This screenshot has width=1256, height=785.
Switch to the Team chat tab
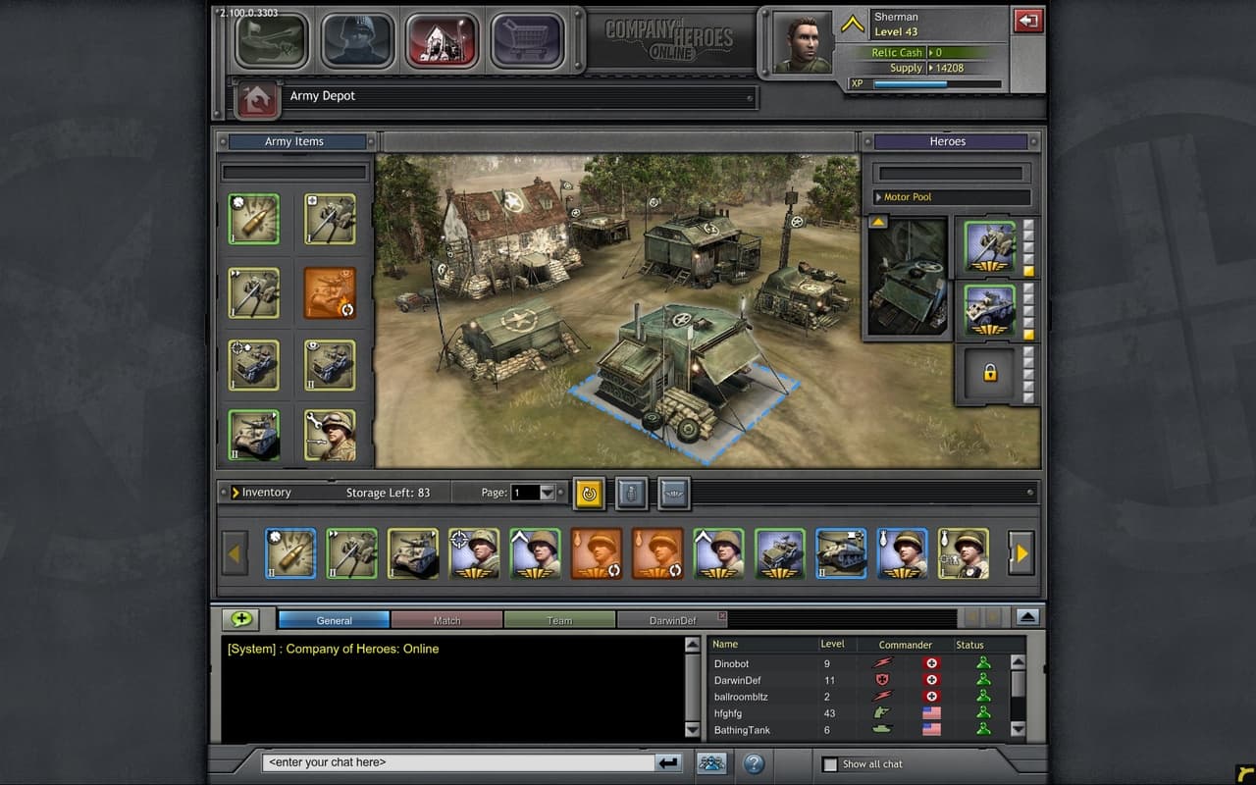[x=559, y=619]
